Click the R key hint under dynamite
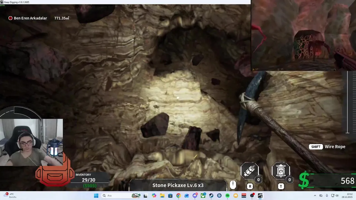 250,186
